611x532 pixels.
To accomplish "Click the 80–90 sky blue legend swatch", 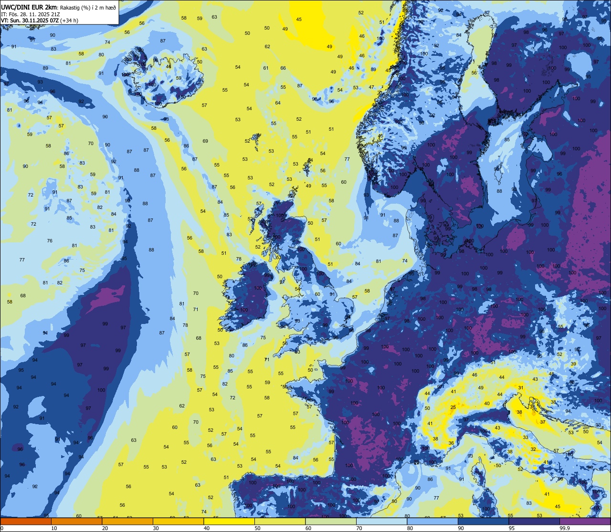I will (433, 521).
